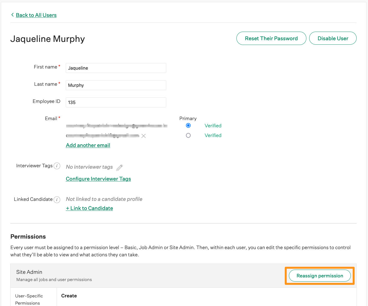Open the Back to All Users link
Image resolution: width=368 pixels, height=306 pixels.
36,15
